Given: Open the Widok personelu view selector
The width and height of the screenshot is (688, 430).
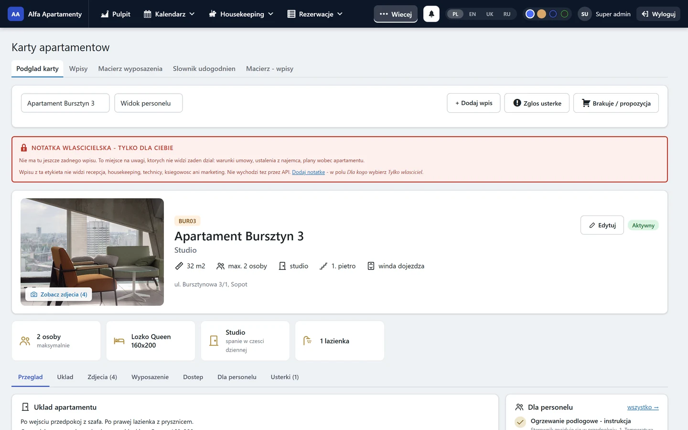Looking at the screenshot, I should point(149,103).
